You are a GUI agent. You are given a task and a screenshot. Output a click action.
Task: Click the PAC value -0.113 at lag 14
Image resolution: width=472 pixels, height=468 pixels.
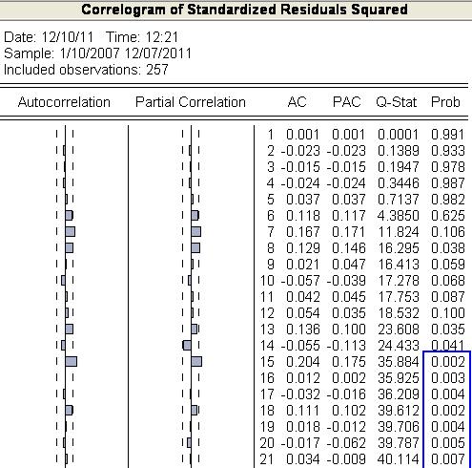pyautogui.click(x=346, y=346)
